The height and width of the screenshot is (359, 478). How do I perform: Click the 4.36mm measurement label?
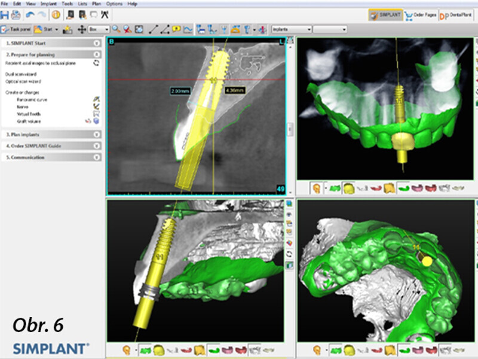tap(232, 90)
